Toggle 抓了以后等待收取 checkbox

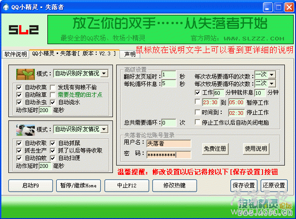coord(53,151)
